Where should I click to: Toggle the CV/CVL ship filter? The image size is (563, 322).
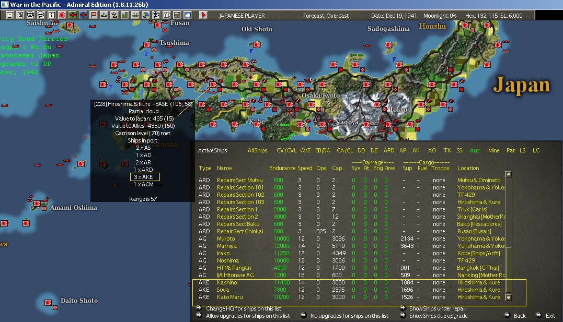pos(286,150)
